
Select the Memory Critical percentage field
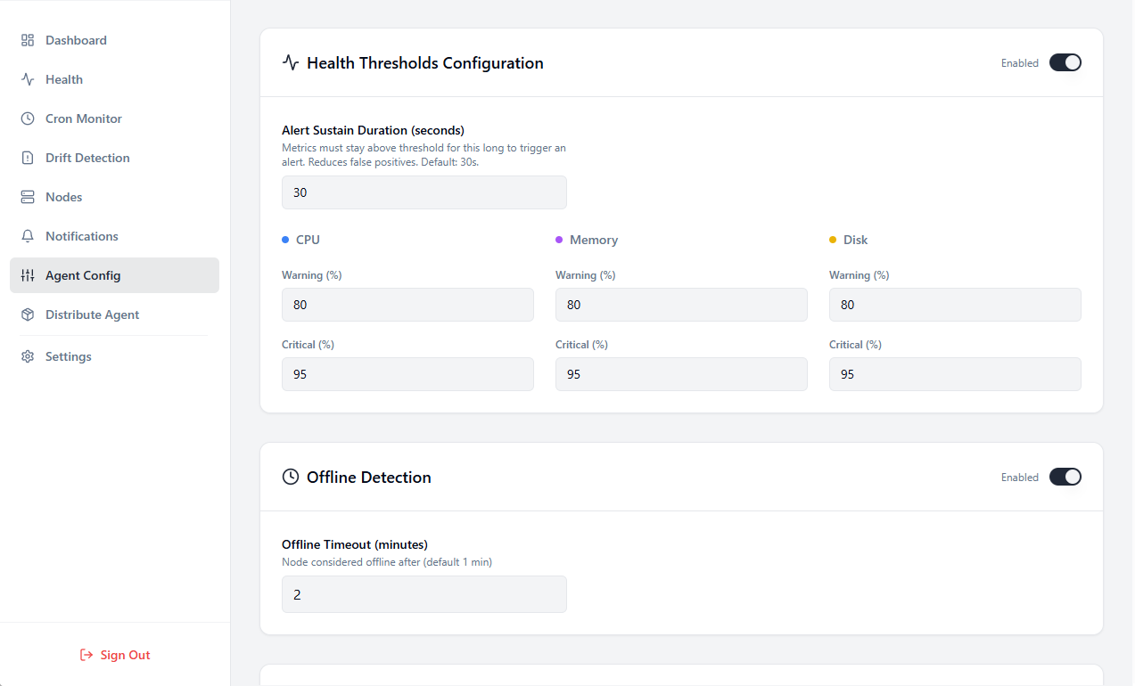[681, 374]
